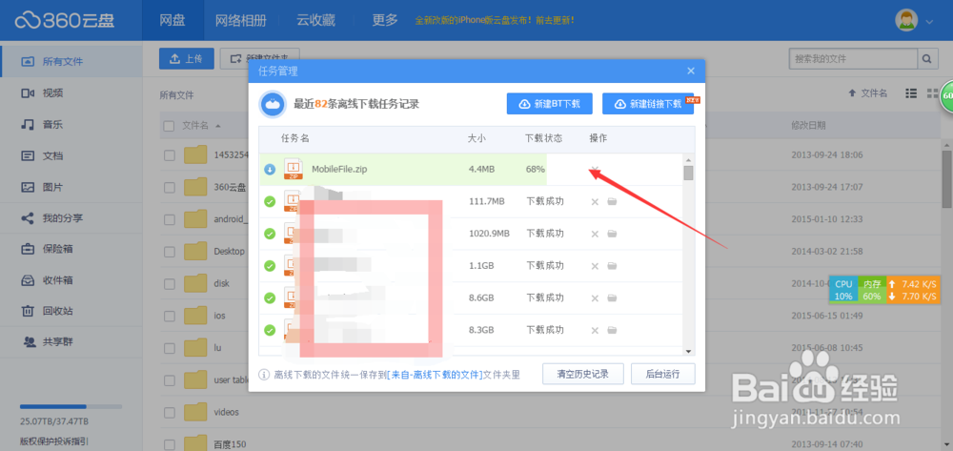
Task: Click the task list scrollbar down arrow
Action: tap(689, 351)
